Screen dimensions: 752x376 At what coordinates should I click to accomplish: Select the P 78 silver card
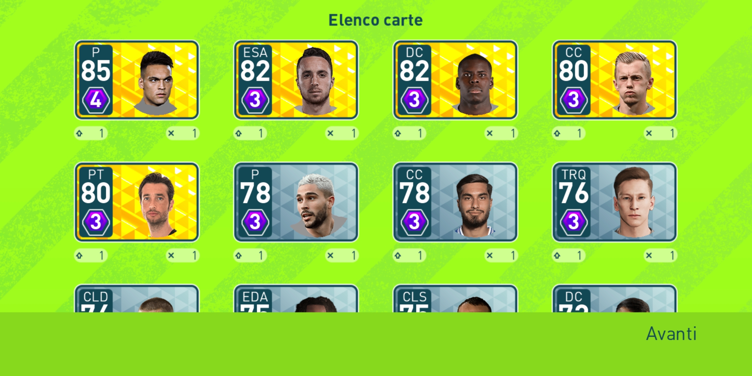pyautogui.click(x=296, y=202)
